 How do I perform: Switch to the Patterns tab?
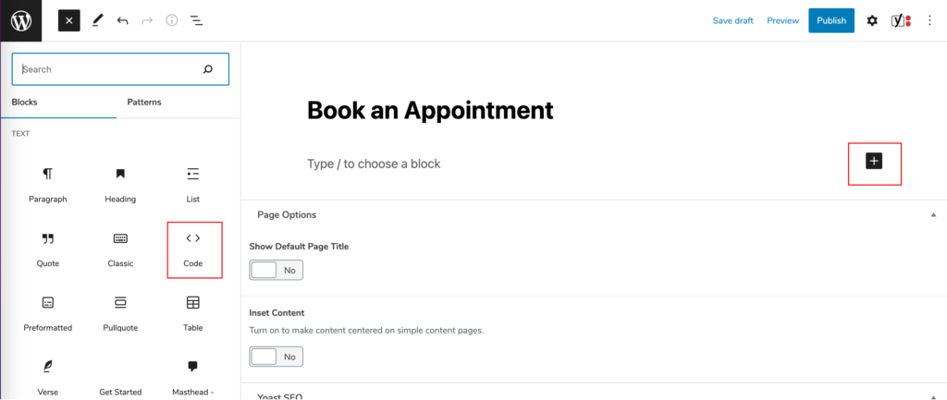144,102
